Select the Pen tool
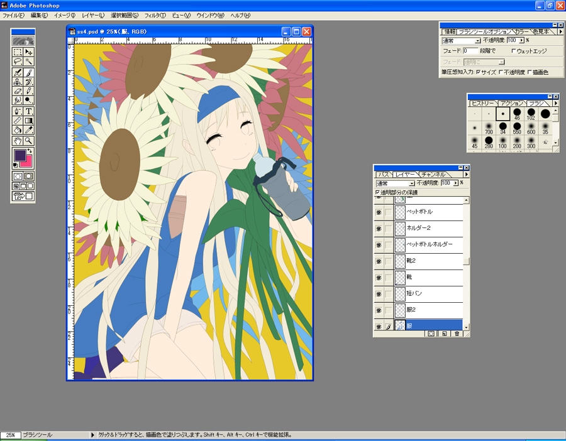Viewport: 566px width, 441px height. (18, 111)
